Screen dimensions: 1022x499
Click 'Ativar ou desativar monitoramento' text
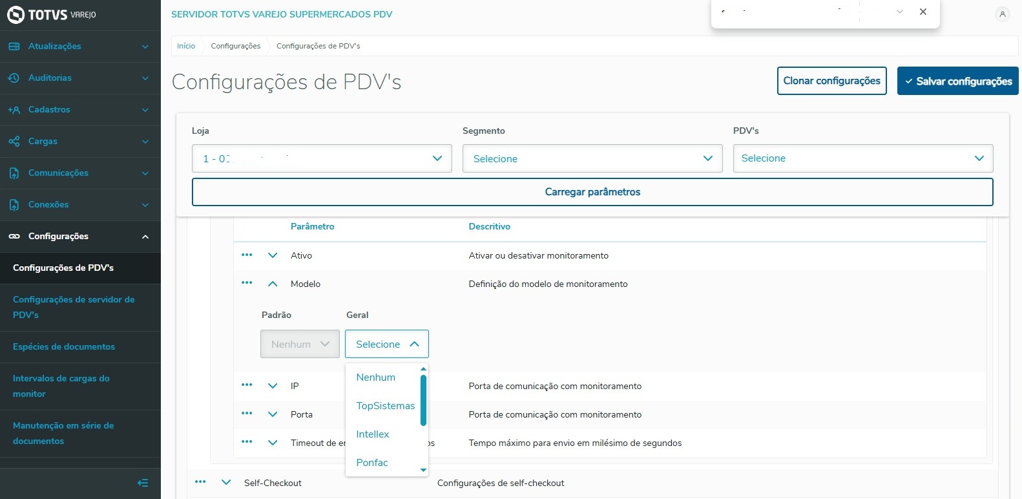539,256
